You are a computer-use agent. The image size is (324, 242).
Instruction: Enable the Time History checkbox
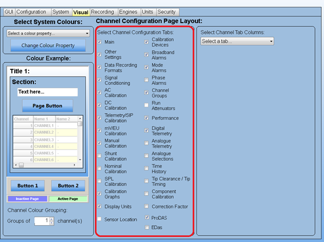pos(147,169)
